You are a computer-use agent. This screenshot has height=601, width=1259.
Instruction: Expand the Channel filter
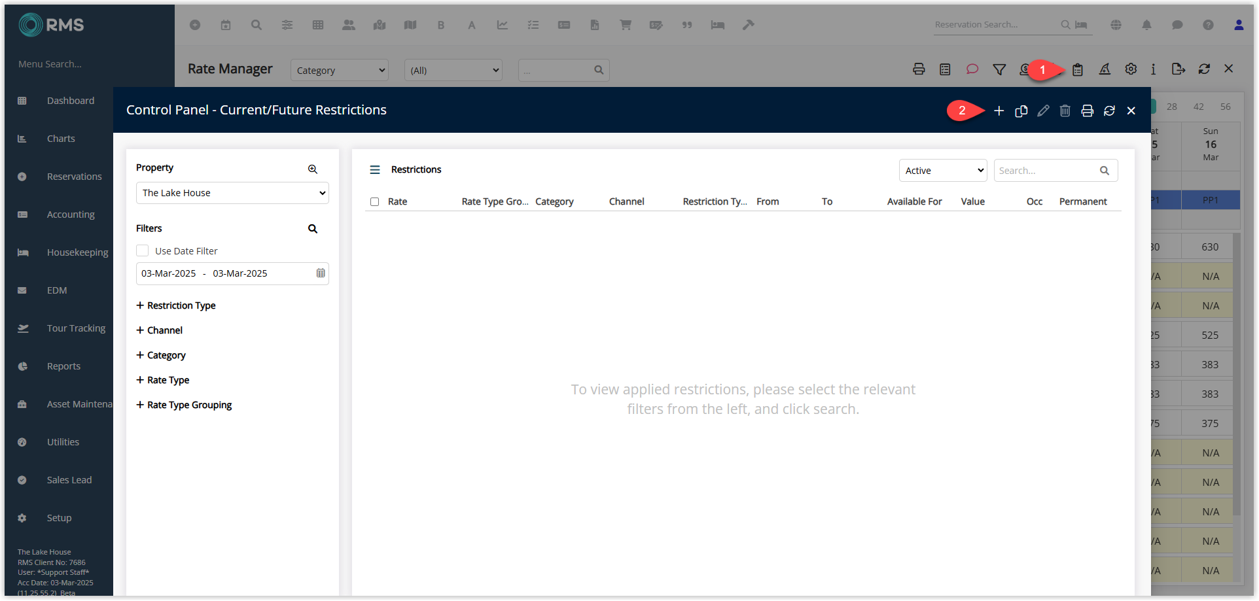(160, 330)
